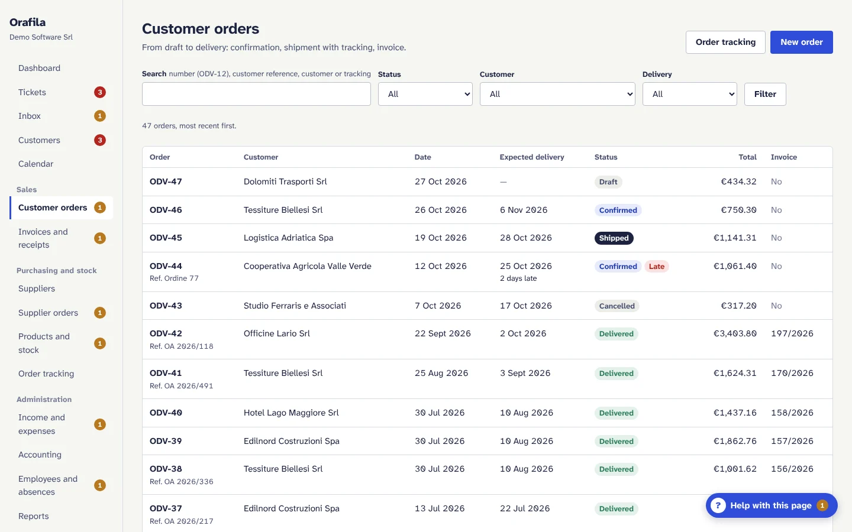Click total €1,437.16

coord(735,413)
